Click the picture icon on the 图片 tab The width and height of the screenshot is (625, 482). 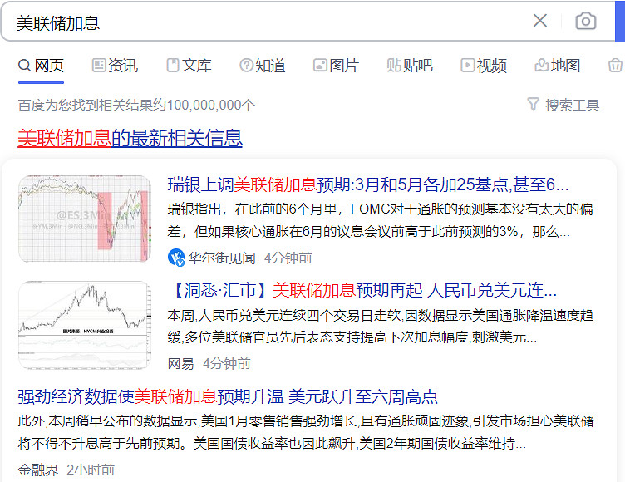click(x=320, y=65)
